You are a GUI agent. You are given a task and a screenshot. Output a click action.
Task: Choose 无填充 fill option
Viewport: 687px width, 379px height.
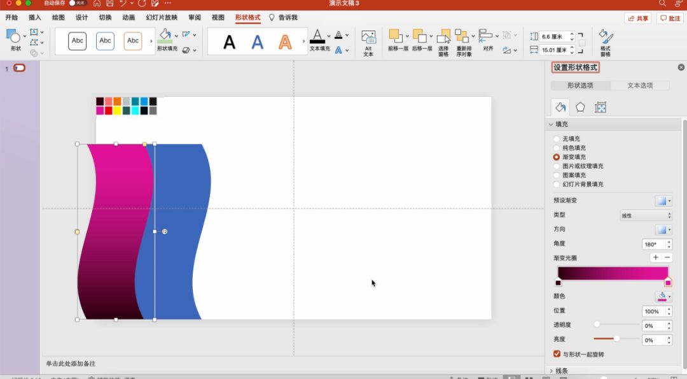[x=557, y=139]
